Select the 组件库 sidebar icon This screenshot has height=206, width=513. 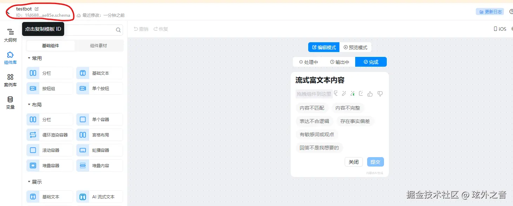click(x=10, y=58)
